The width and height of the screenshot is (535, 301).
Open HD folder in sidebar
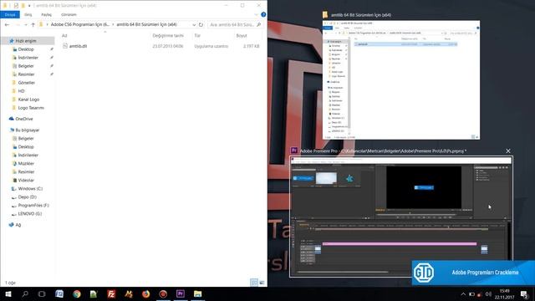(21, 91)
